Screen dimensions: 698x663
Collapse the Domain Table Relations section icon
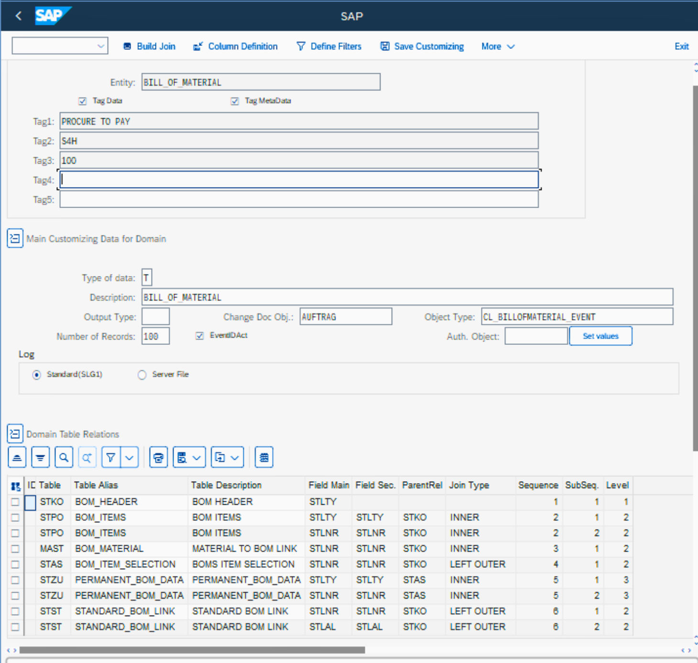(15, 434)
